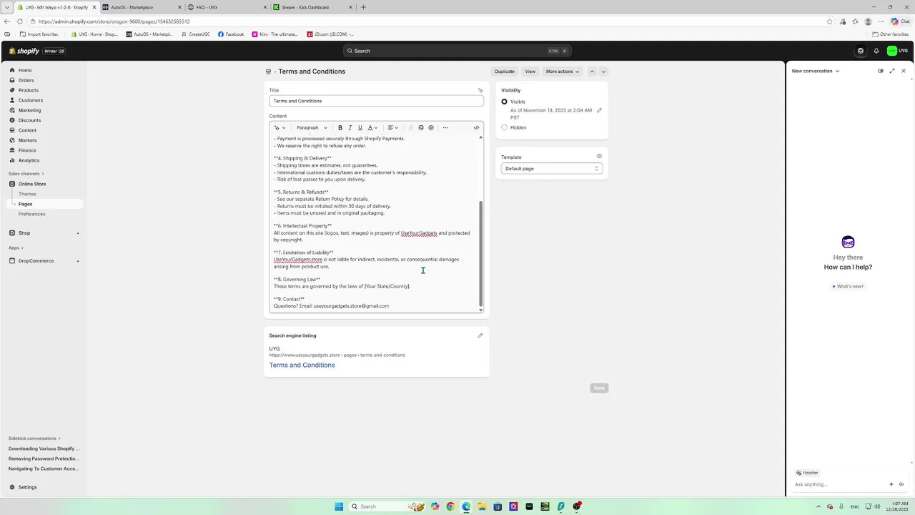Insert a video into the content
This screenshot has width=915, height=515.
(x=431, y=128)
